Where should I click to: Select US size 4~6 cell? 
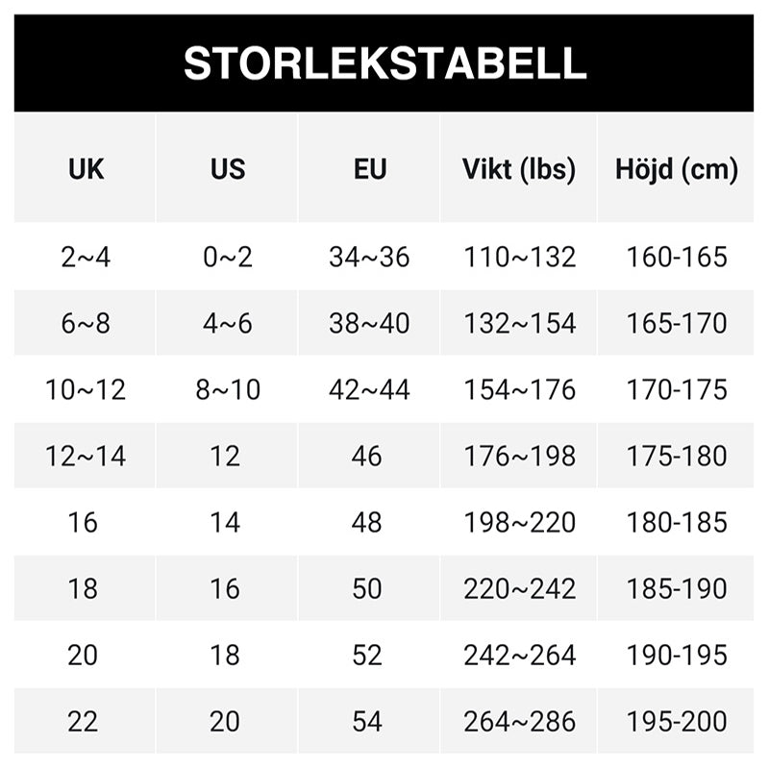point(227,323)
